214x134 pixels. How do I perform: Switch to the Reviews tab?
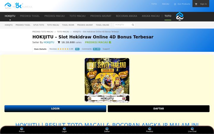(x=53, y=49)
